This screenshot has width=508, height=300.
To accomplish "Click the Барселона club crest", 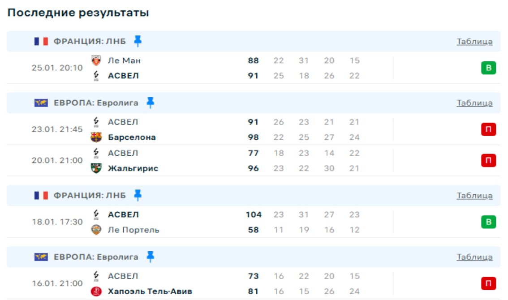I will click(96, 137).
